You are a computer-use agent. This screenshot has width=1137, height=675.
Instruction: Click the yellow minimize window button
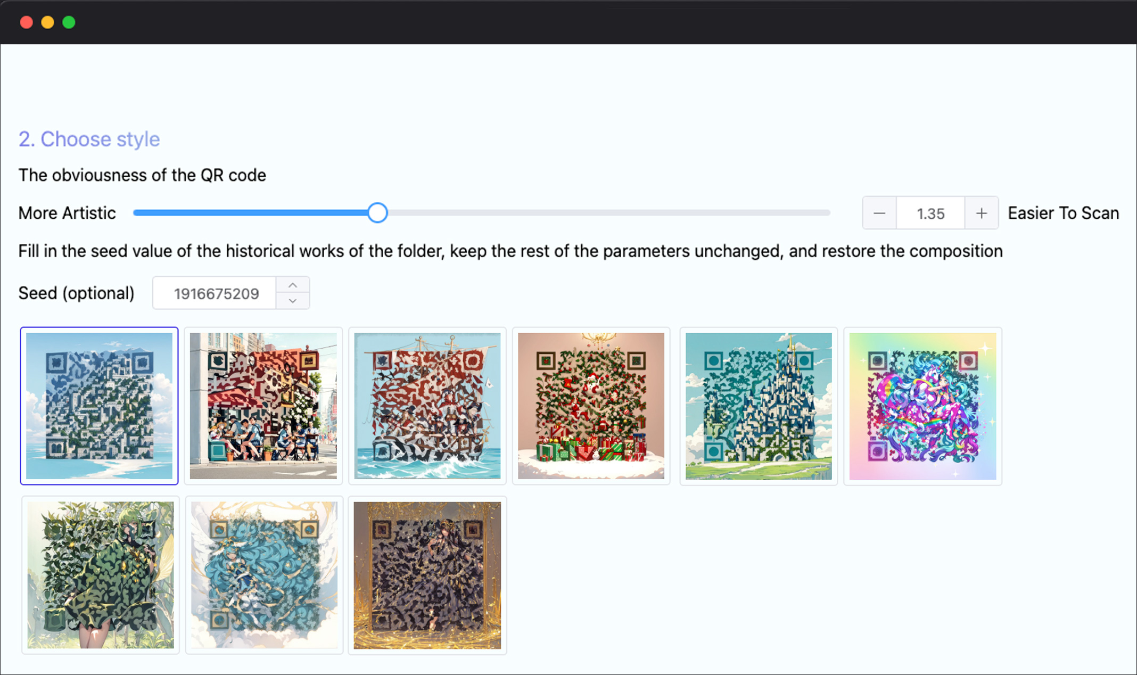(x=48, y=22)
